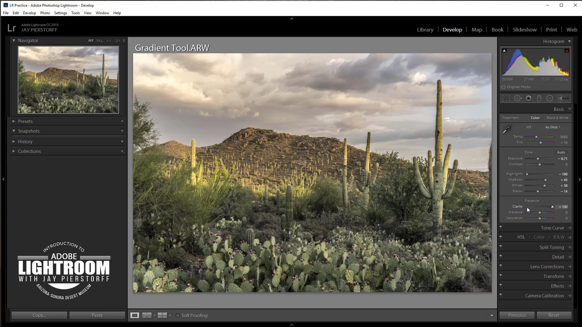
Task: Click the Copy... button
Action: [x=39, y=315]
